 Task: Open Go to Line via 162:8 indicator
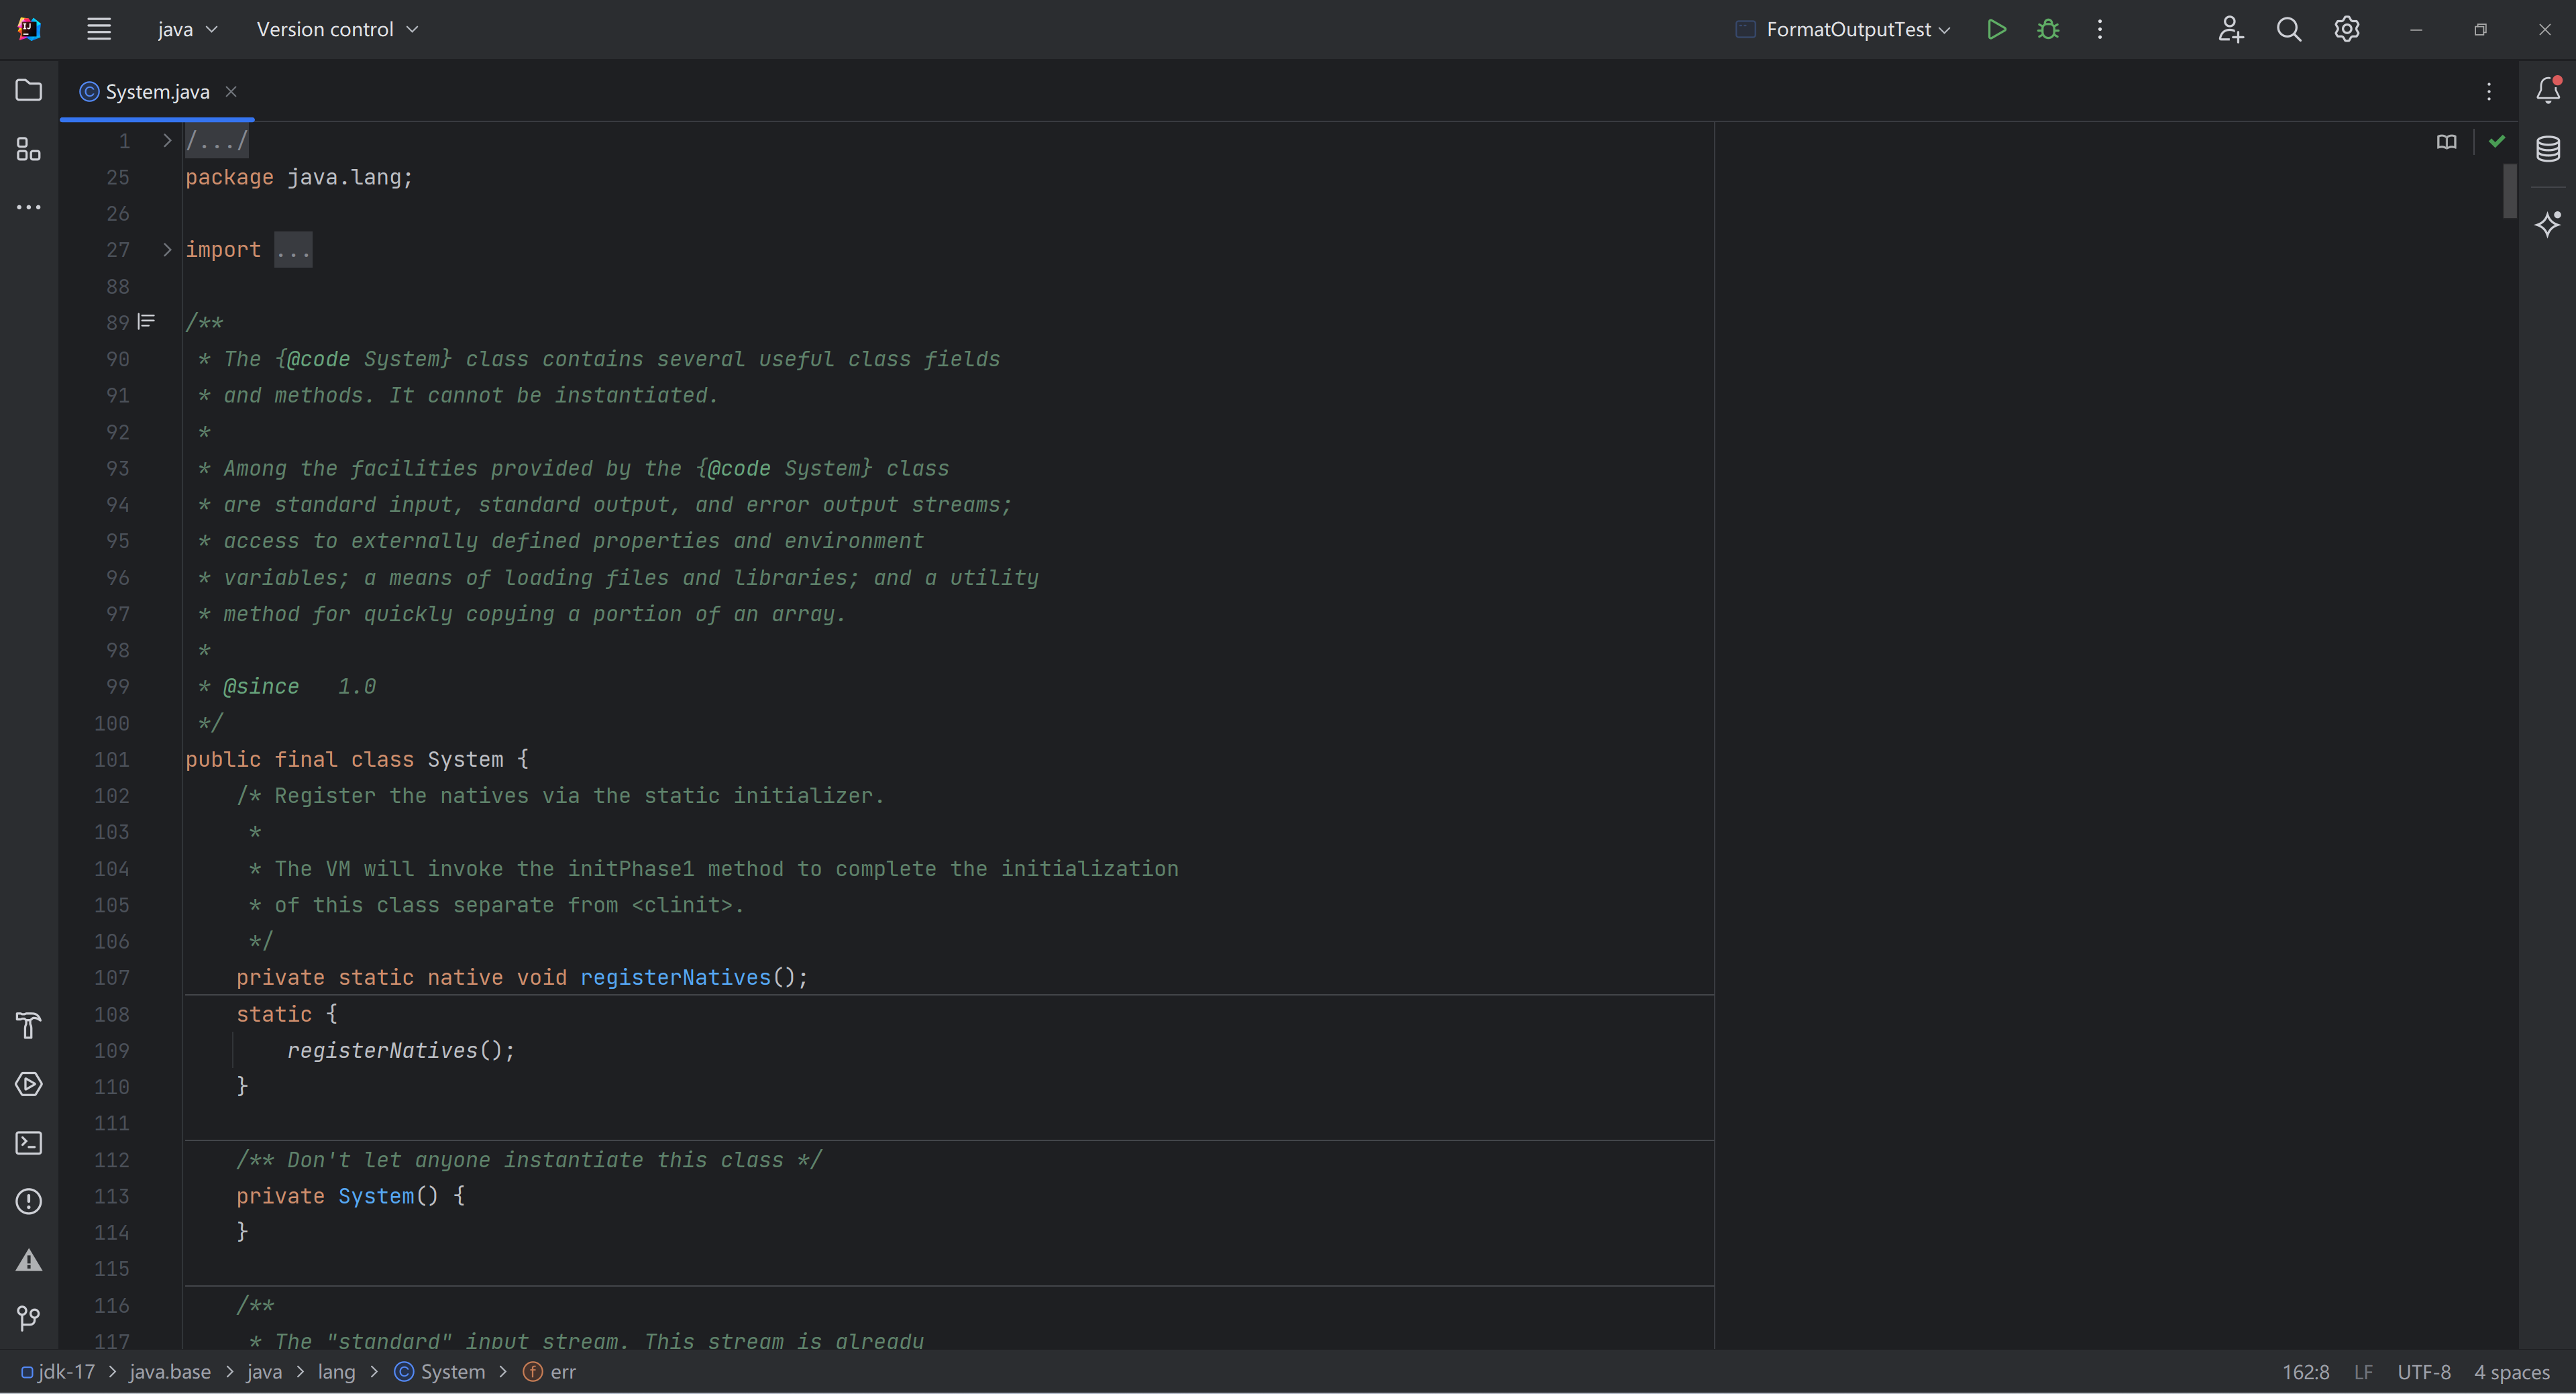[2305, 1372]
